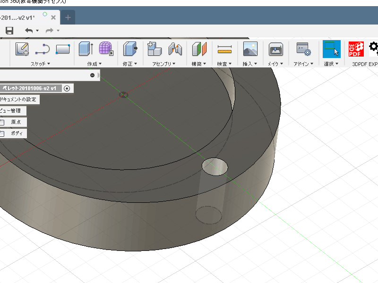Click the origin point on the model
The height and width of the screenshot is (283, 378).
124,95
